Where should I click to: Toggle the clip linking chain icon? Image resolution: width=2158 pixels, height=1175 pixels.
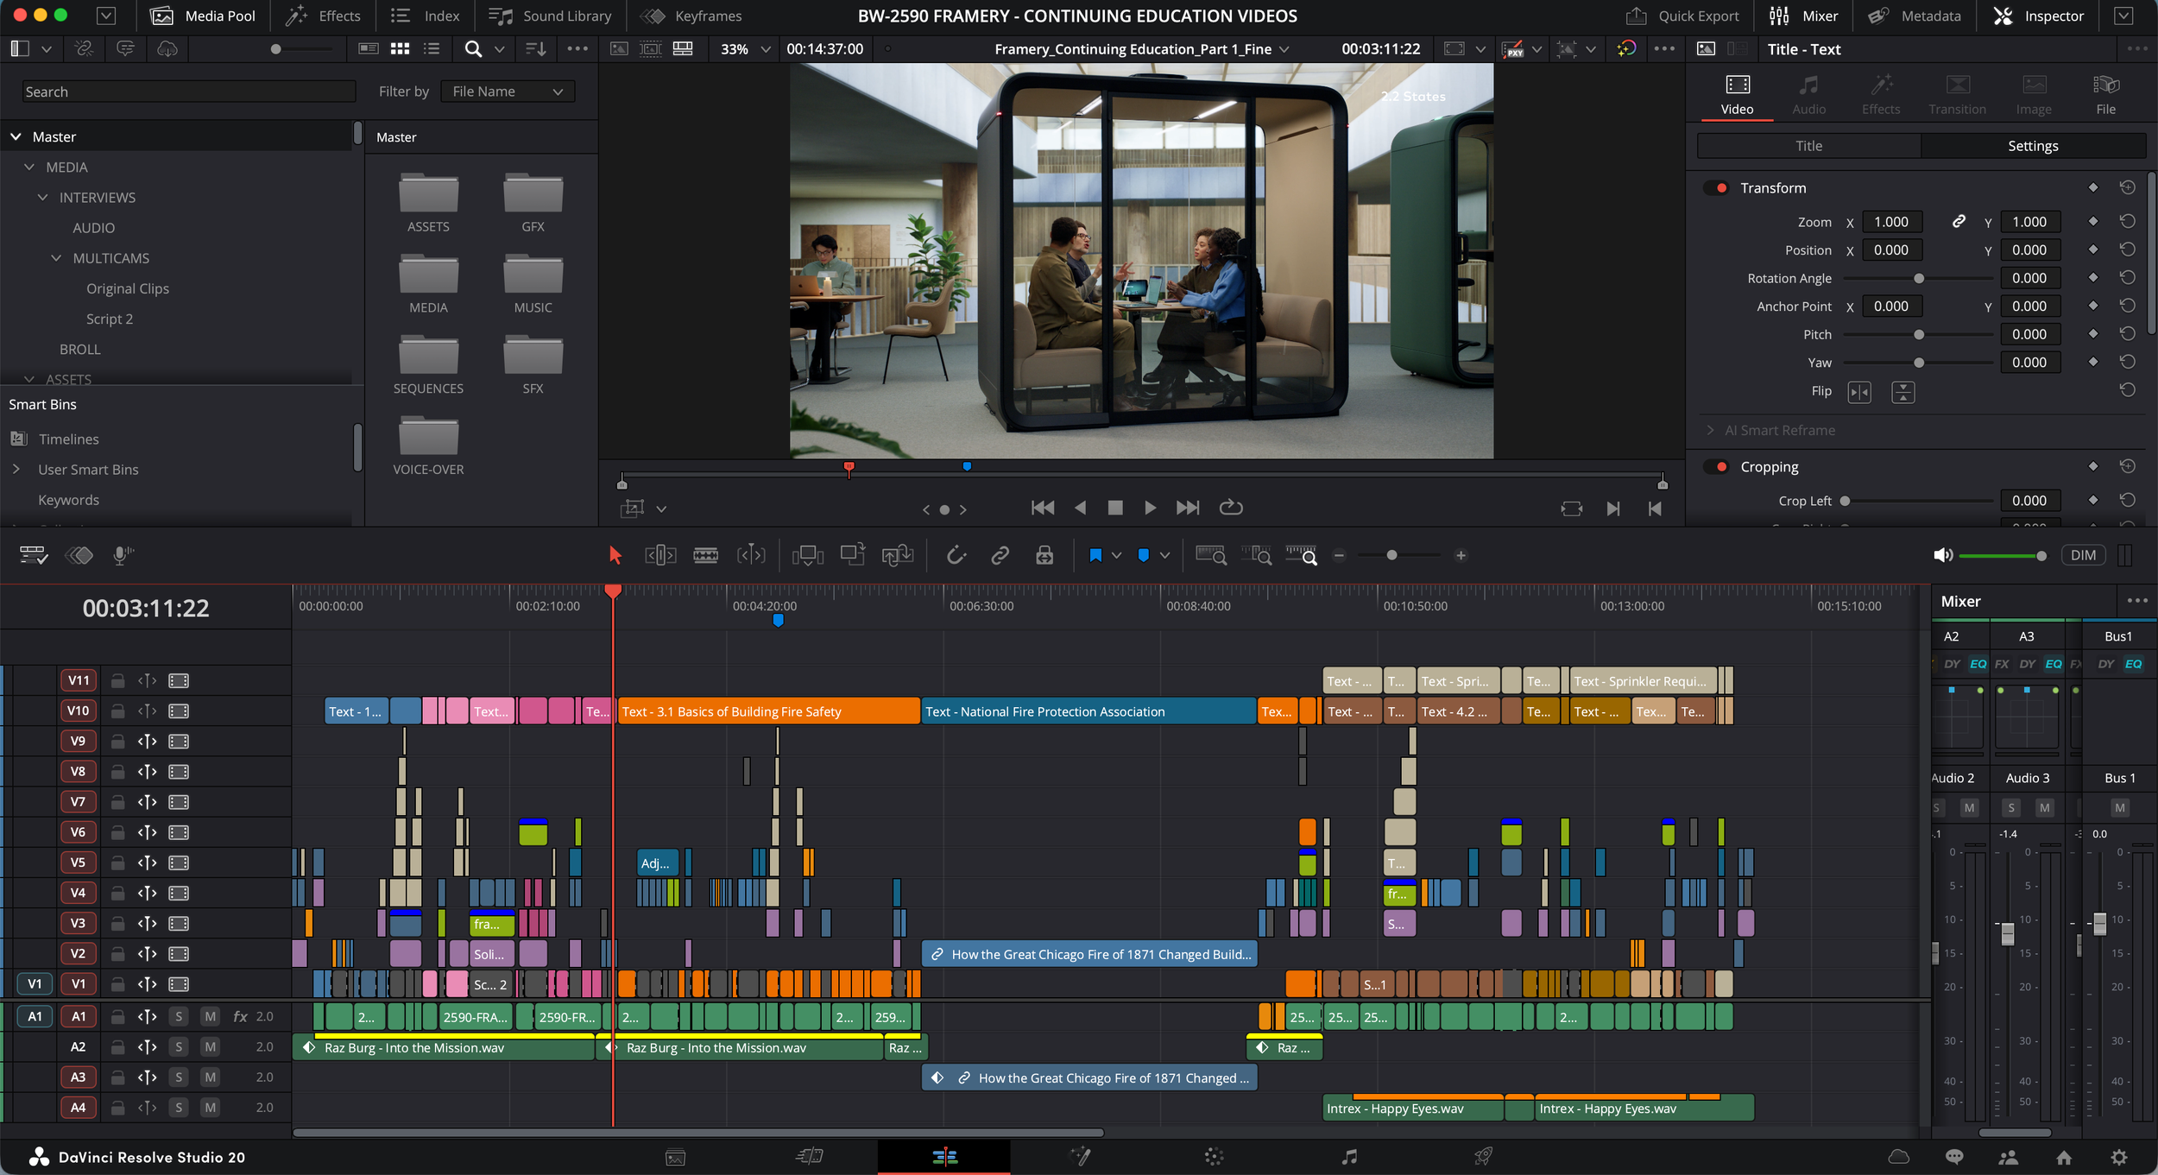(1000, 555)
